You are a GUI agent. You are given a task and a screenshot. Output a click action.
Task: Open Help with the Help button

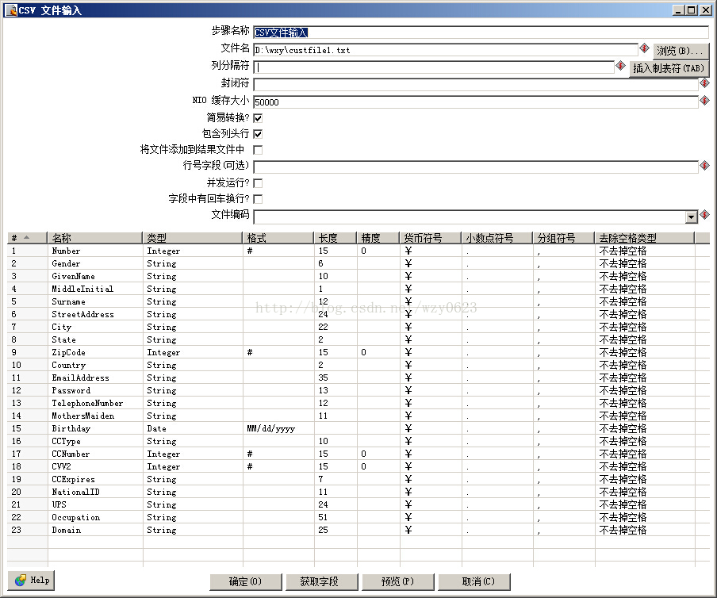point(31,581)
